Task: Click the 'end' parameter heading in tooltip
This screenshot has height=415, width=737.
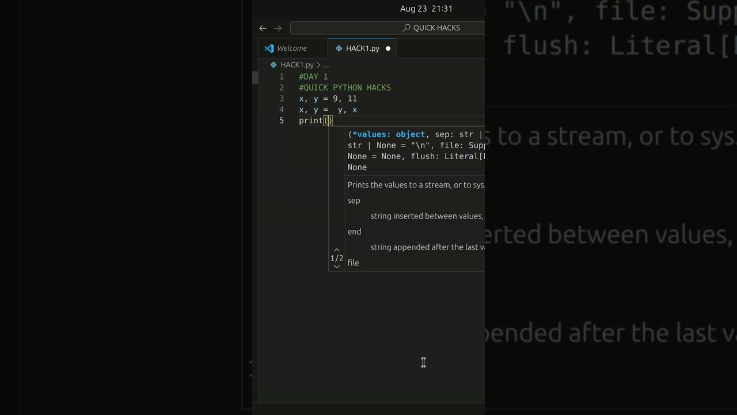Action: 354,232
